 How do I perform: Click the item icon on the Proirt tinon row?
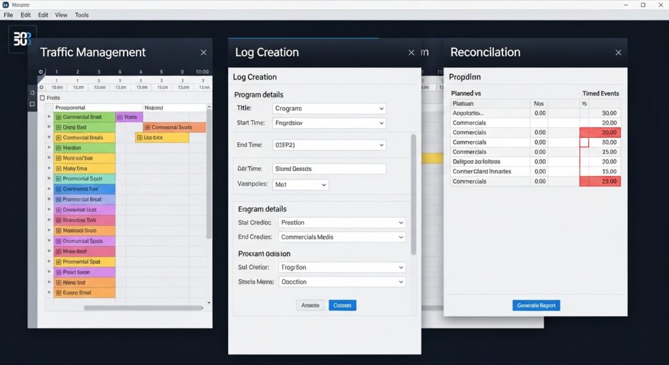[58, 272]
